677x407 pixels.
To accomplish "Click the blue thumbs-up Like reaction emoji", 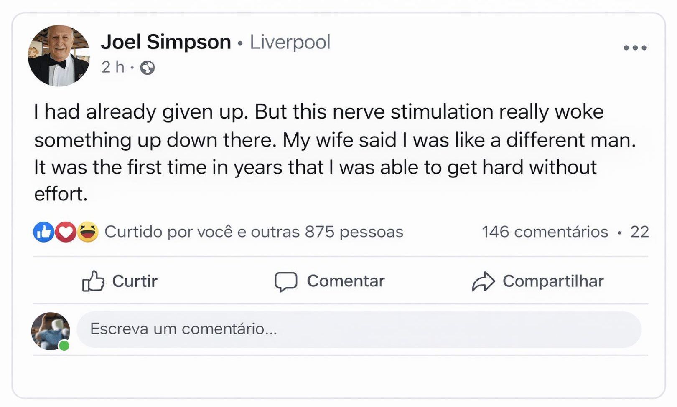I will [x=43, y=232].
